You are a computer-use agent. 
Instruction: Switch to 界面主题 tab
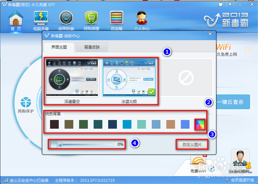tap(59, 47)
